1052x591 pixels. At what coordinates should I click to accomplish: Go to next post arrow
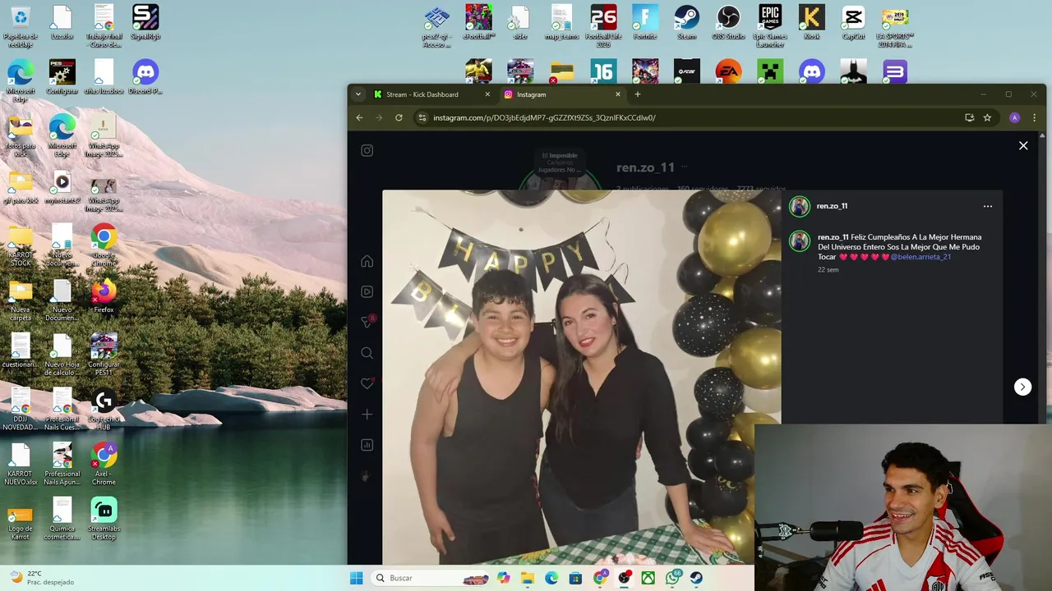tap(1022, 387)
